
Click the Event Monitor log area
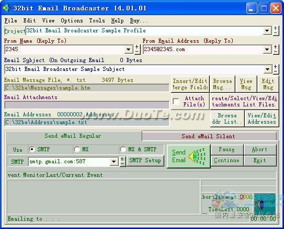click(103, 197)
